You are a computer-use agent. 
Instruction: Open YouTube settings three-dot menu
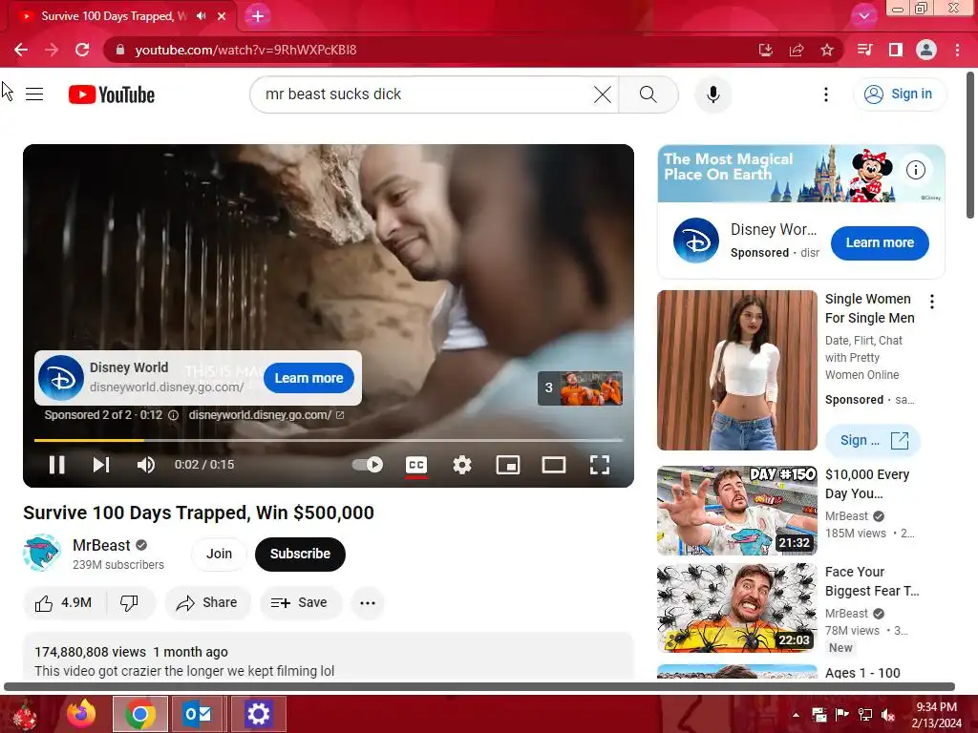[826, 94]
